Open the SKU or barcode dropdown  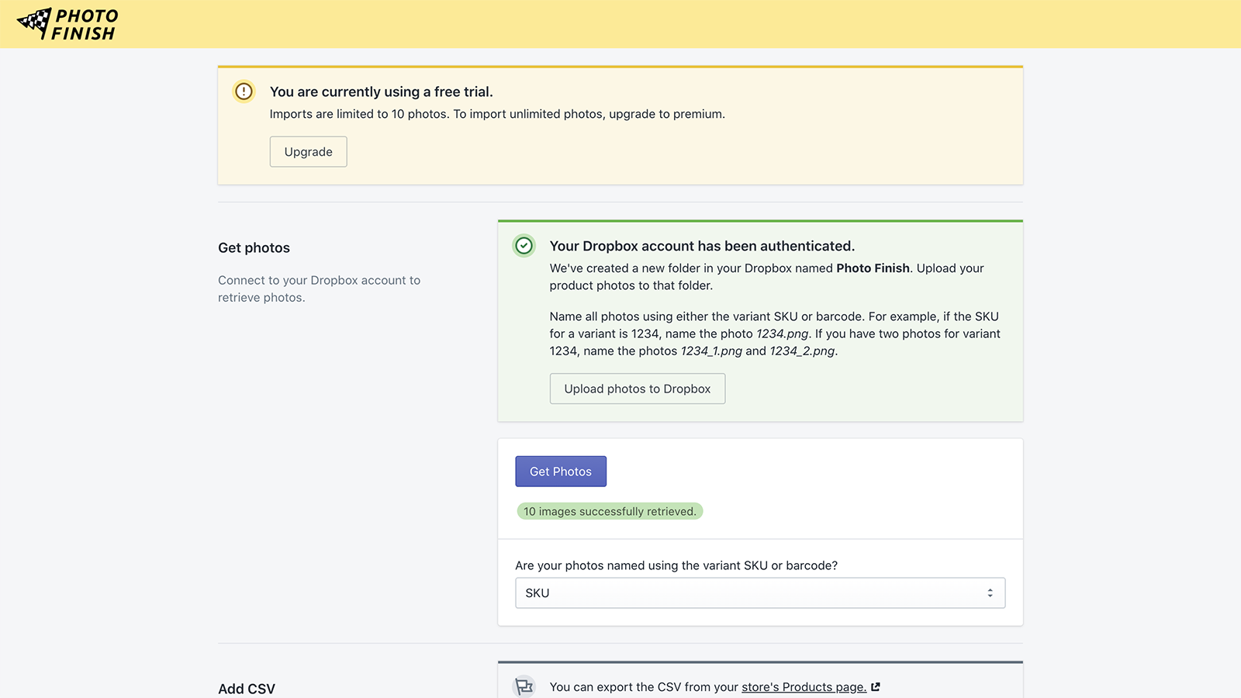pyautogui.click(x=760, y=593)
